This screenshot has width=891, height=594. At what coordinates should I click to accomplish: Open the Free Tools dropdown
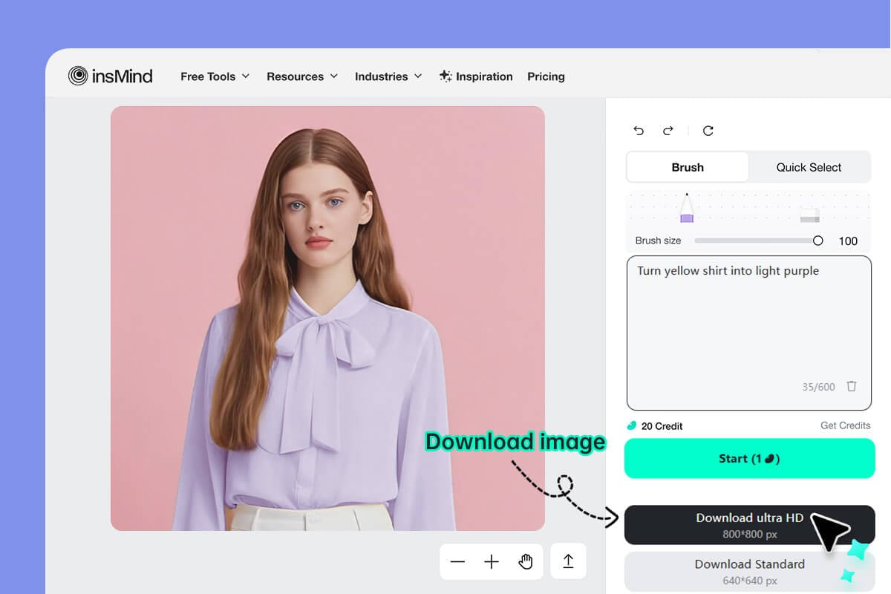(215, 76)
